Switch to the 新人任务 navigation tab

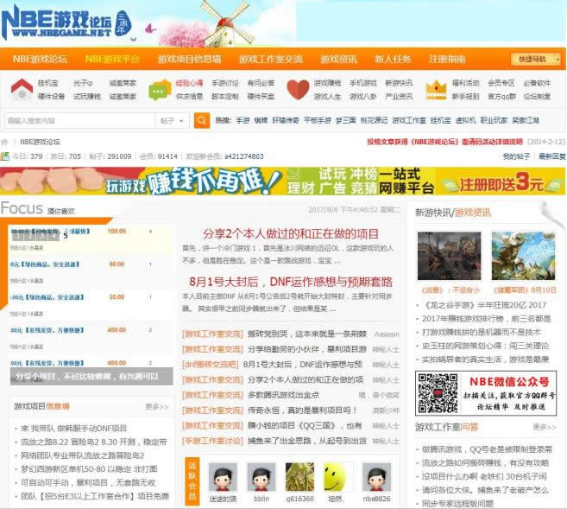393,59
